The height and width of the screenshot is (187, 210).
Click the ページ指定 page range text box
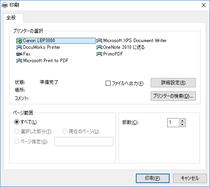[x=84, y=141]
